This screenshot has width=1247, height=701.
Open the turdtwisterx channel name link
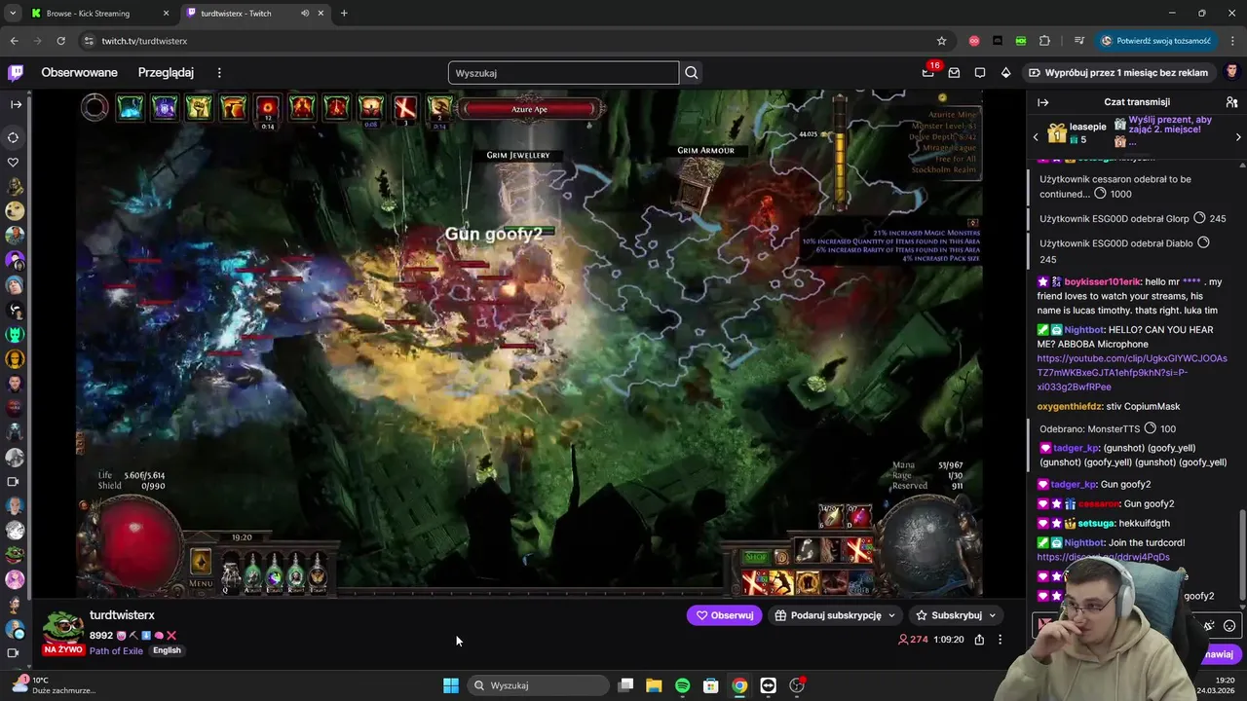[122, 615]
